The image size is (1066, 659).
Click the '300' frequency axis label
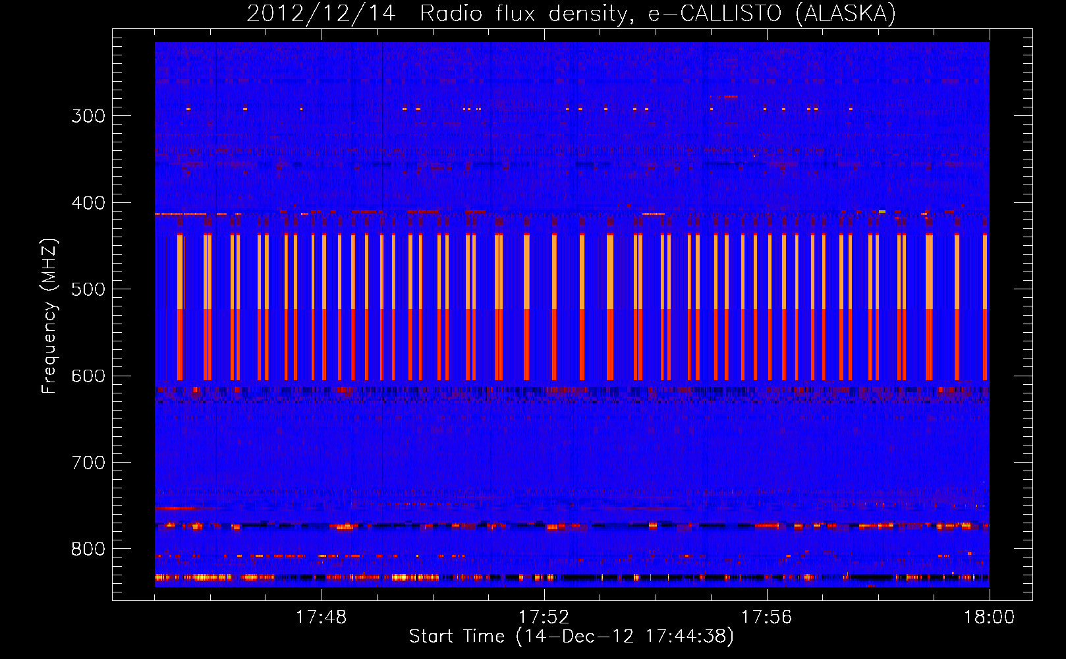pyautogui.click(x=88, y=116)
